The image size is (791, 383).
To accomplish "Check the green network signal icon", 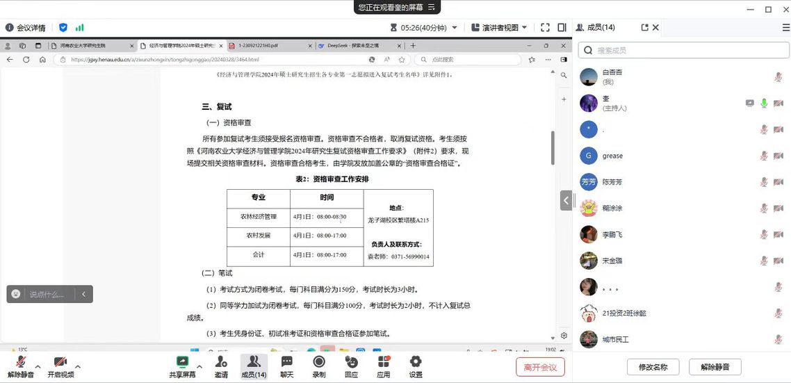I will (79, 28).
